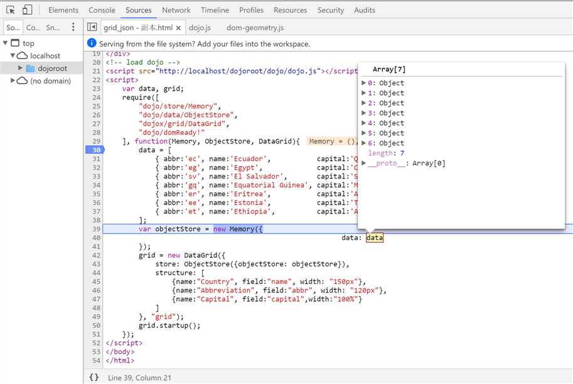Hide the navigator sidebar panel icon
The width and height of the screenshot is (573, 384).
pos(92,28)
